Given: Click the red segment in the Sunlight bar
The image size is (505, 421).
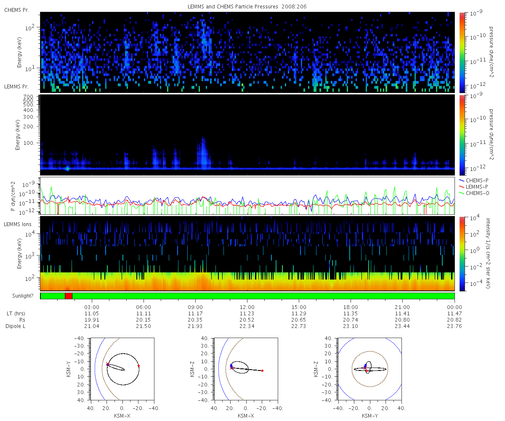Looking at the screenshot, I should pos(69,296).
